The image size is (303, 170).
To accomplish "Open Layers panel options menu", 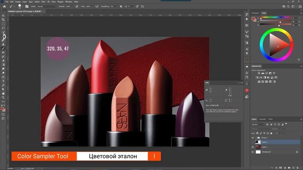I will point(301,119).
